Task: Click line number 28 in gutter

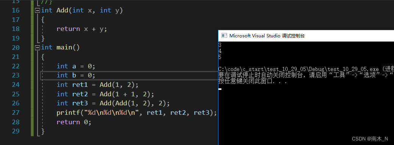Action: pos(16,122)
